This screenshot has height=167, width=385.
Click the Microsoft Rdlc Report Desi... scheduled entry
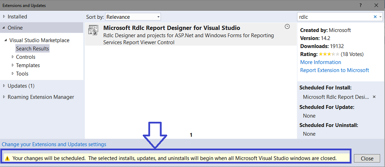pos(336,97)
